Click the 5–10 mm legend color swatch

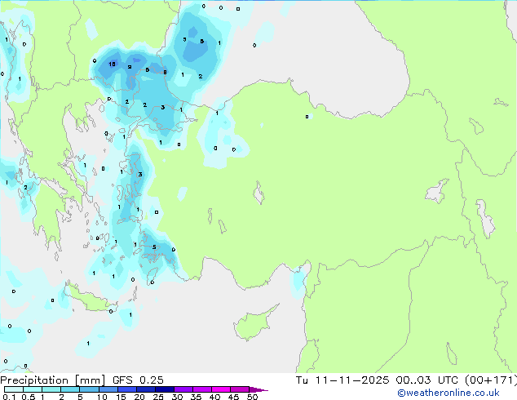(89, 389)
